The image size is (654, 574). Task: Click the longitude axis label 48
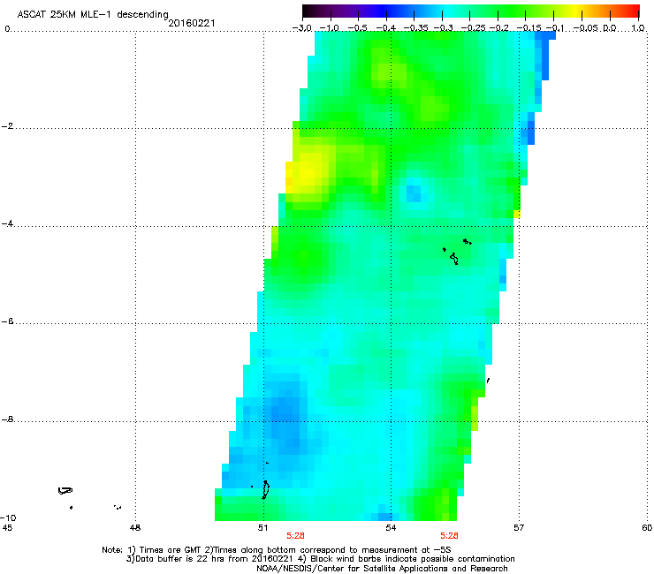(135, 528)
